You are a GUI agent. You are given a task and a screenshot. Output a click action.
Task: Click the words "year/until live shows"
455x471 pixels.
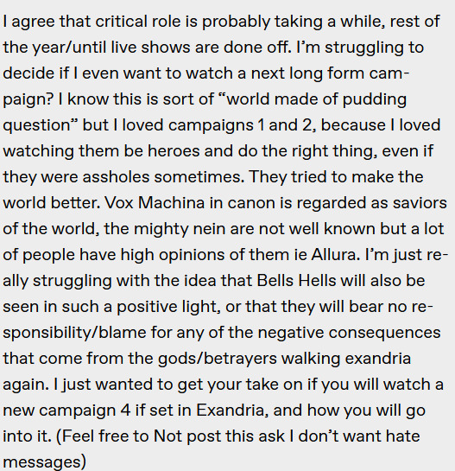tap(111, 48)
